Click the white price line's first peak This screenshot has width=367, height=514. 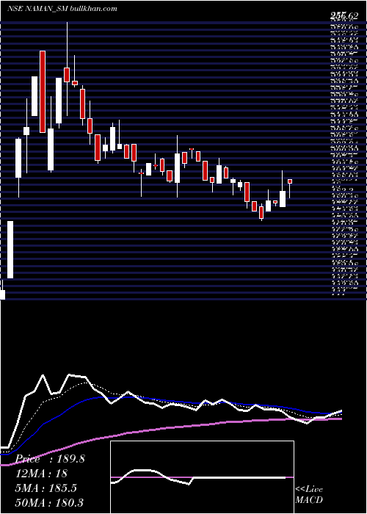(x=43, y=375)
